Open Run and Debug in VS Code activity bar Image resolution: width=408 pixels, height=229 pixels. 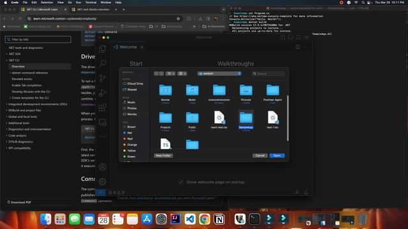point(103,93)
